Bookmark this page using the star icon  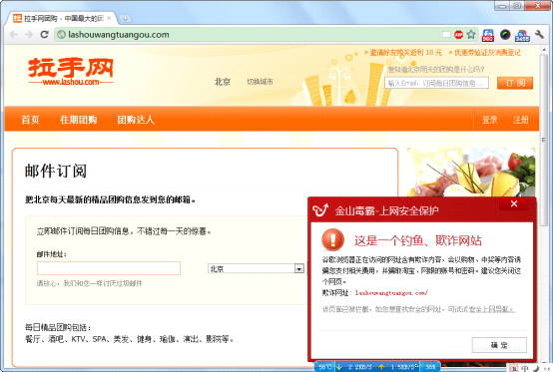tap(471, 35)
